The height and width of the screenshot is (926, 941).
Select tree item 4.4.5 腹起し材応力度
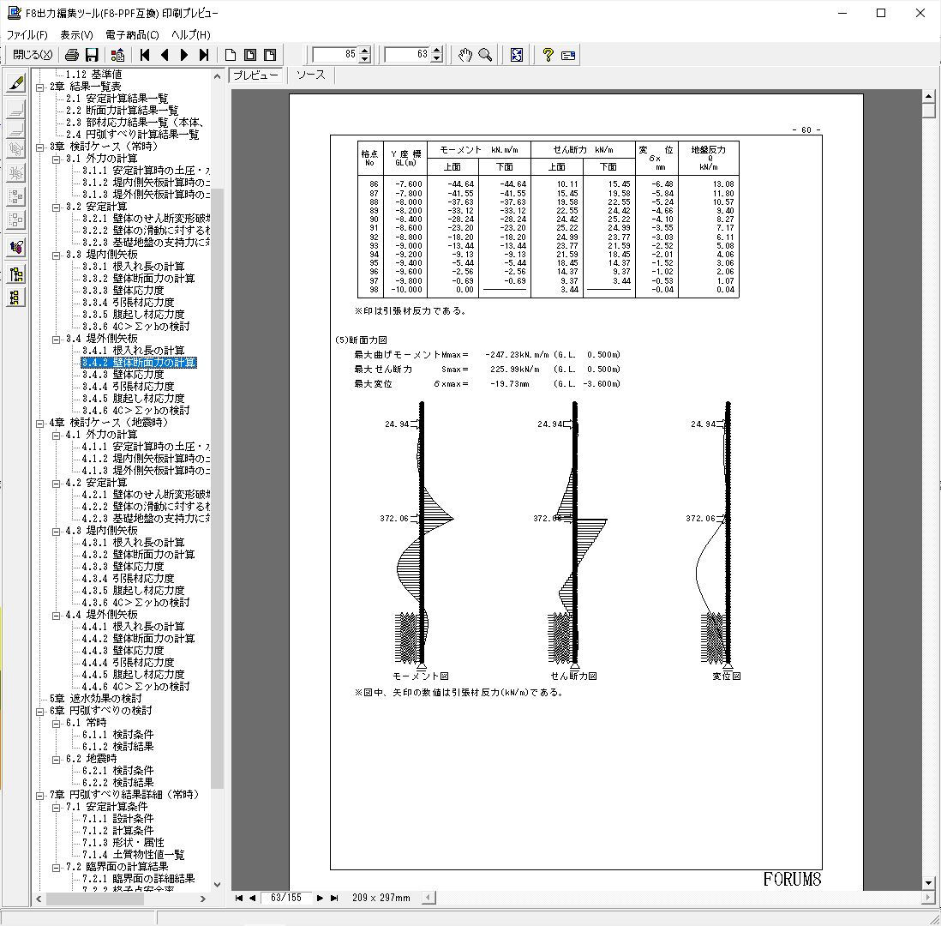click(x=133, y=675)
